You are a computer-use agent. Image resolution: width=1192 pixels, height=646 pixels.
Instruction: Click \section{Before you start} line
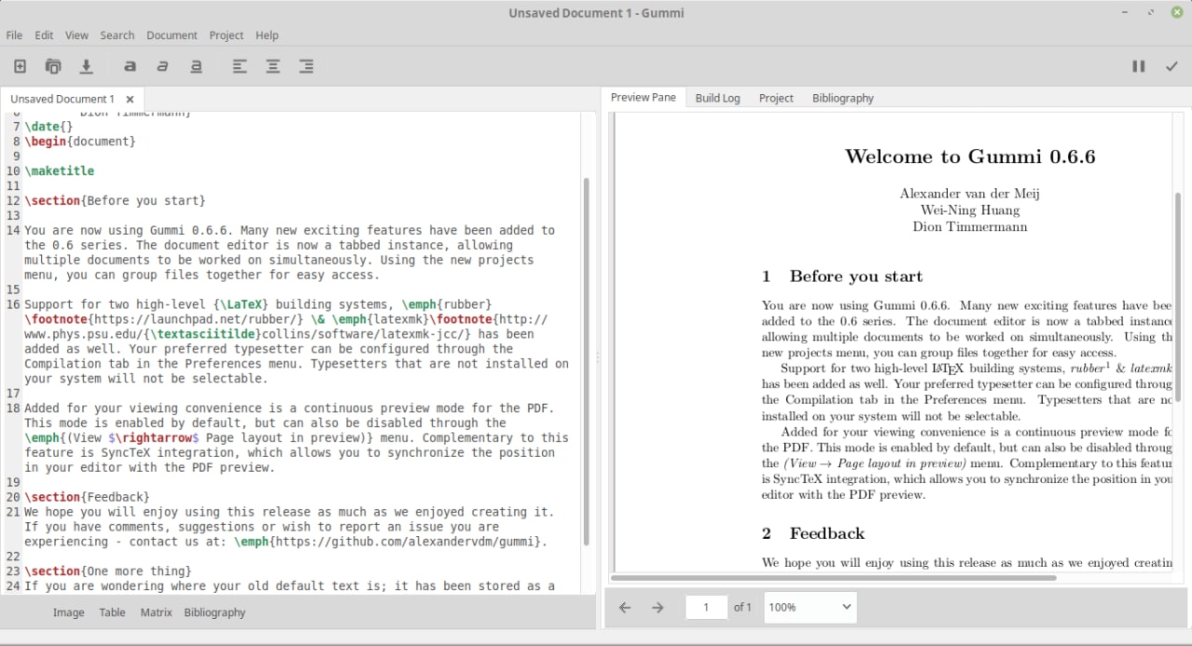(x=115, y=201)
